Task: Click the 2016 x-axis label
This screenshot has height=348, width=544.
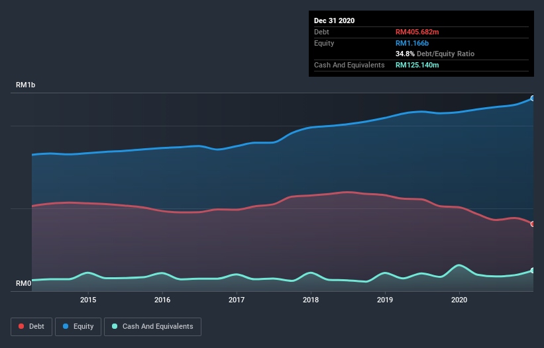Action: click(x=162, y=300)
